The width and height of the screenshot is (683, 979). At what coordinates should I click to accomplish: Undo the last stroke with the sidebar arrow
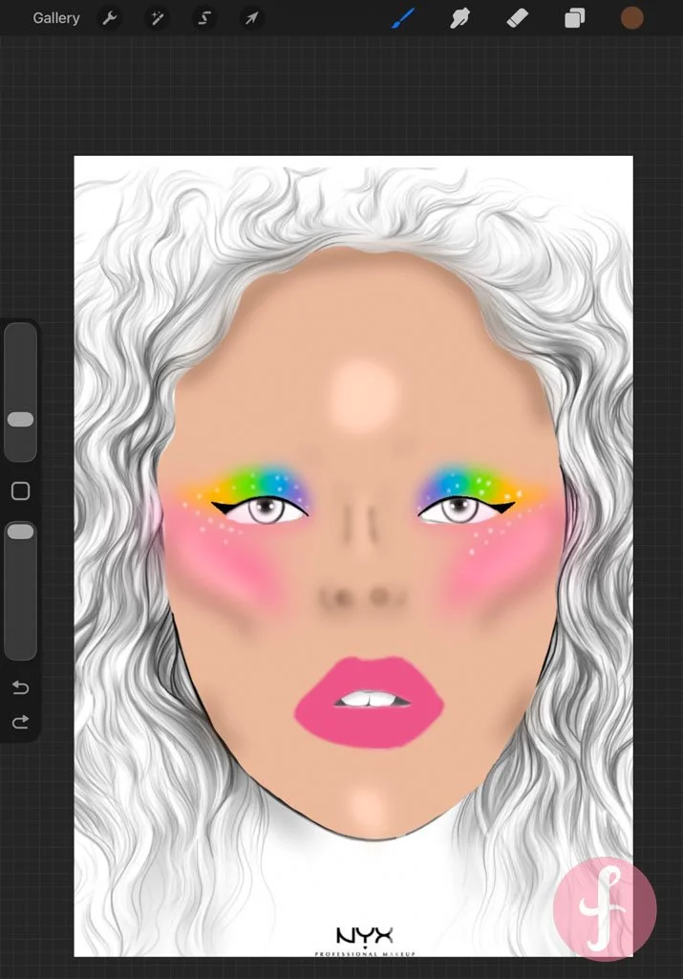21,687
